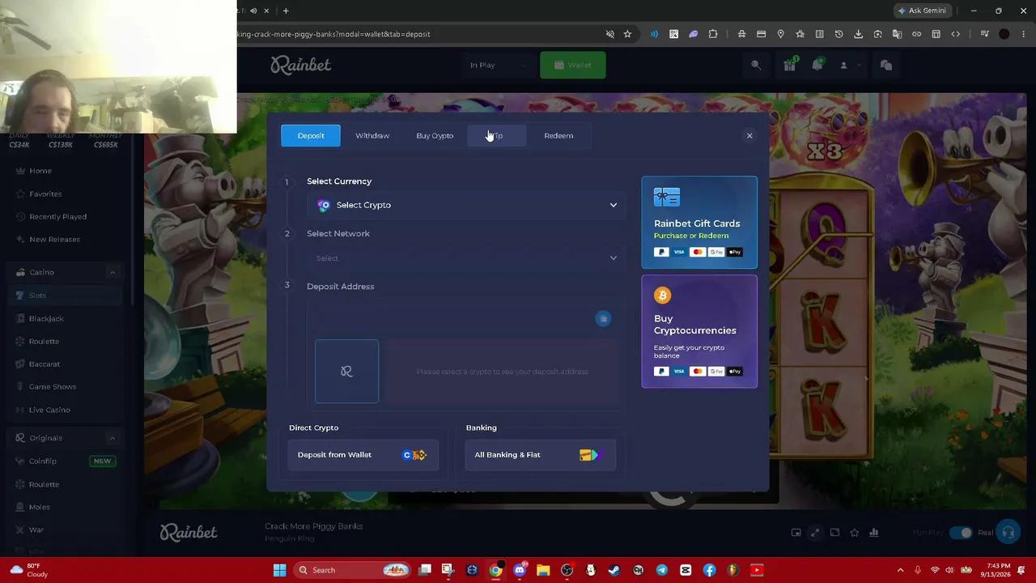Open the Buy Cryptocurrencies card
The image size is (1036, 583).
[x=699, y=331]
